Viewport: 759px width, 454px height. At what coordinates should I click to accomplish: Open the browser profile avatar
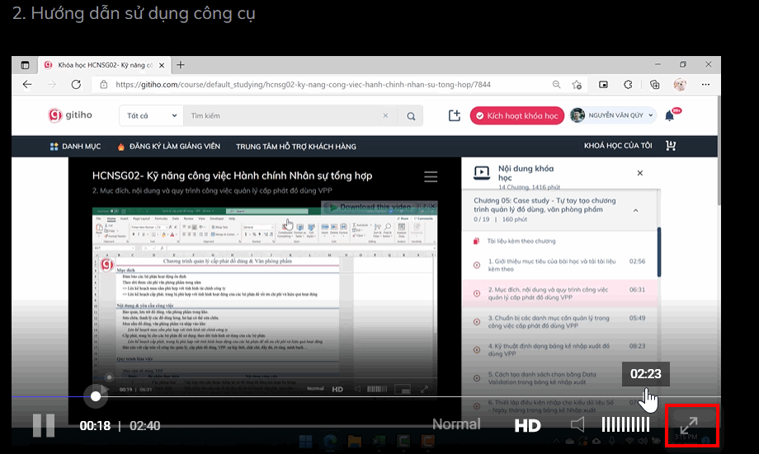click(x=680, y=85)
